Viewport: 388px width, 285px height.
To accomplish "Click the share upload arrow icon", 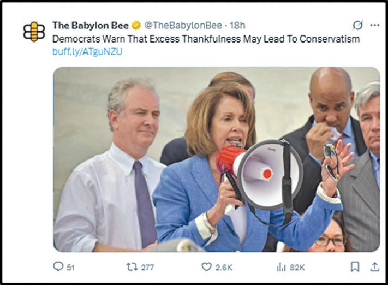I will [375, 266].
